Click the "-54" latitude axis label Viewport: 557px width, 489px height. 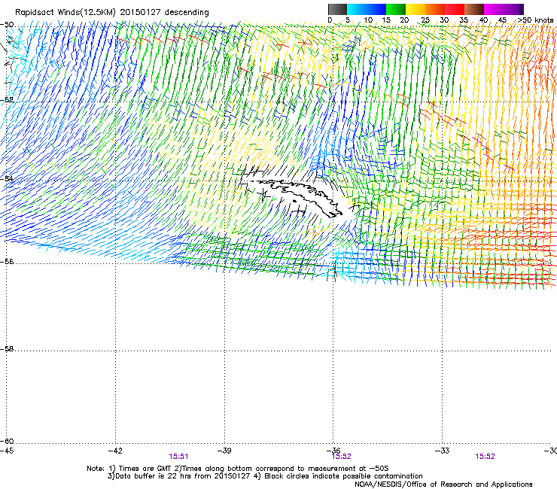coord(7,178)
